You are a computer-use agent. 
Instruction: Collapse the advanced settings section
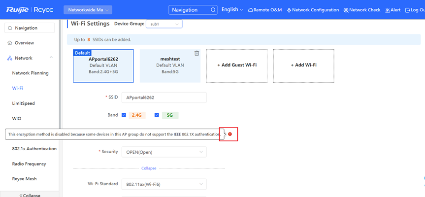pyautogui.click(x=149, y=168)
